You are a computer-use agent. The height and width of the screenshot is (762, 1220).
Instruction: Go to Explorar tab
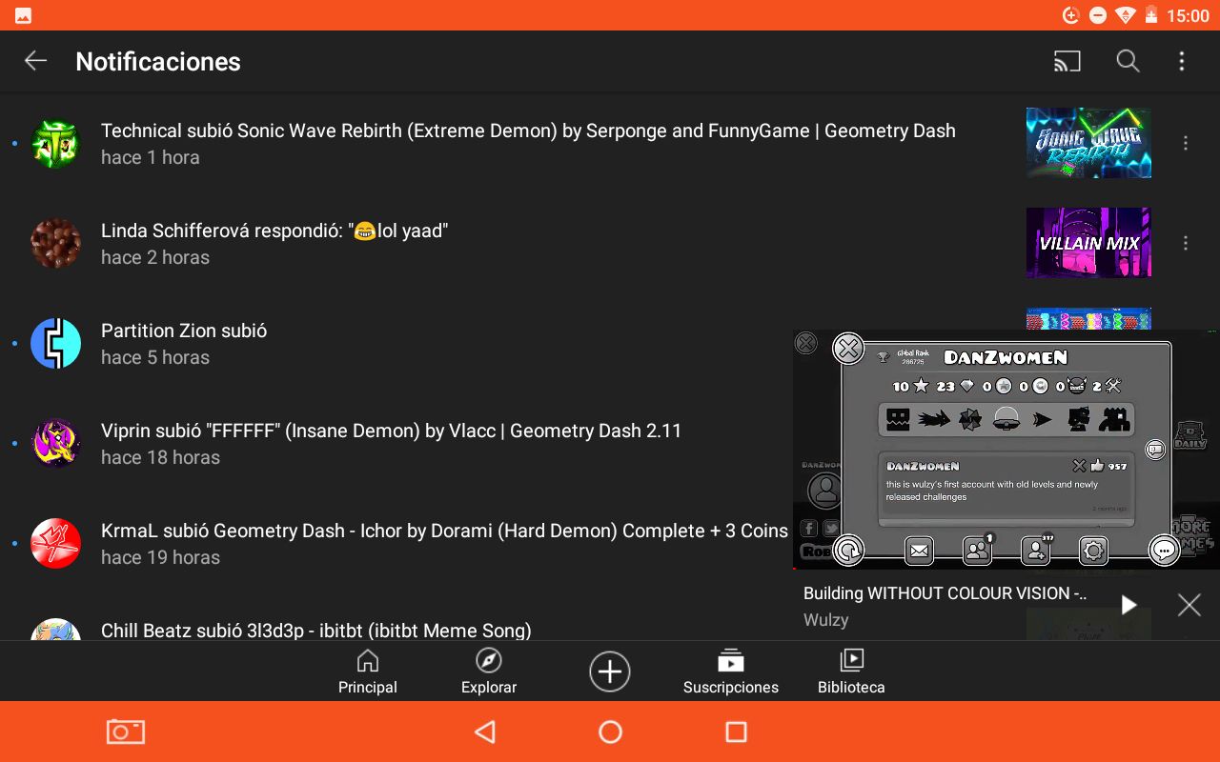click(489, 672)
